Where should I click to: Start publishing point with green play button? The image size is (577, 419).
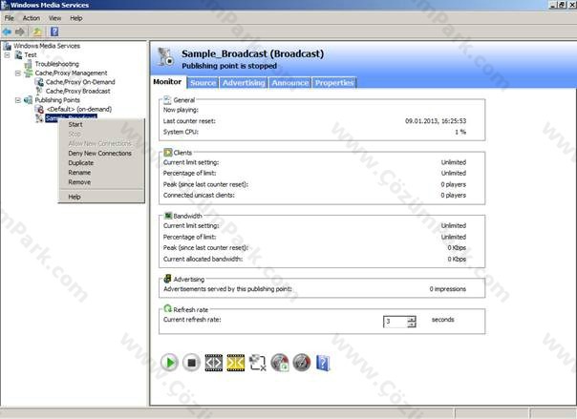point(169,363)
